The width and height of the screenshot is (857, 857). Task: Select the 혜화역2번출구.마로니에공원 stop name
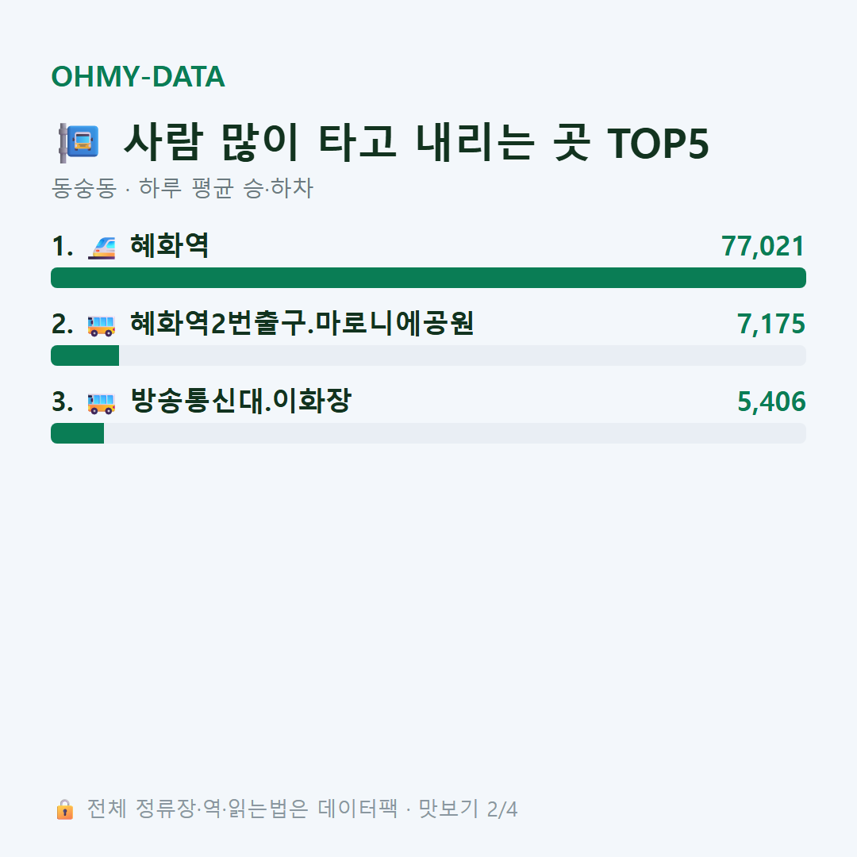pyautogui.click(x=302, y=323)
